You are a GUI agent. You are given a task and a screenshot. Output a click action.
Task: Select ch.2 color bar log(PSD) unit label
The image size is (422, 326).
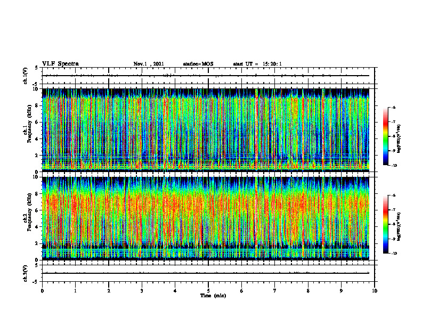click(399, 226)
